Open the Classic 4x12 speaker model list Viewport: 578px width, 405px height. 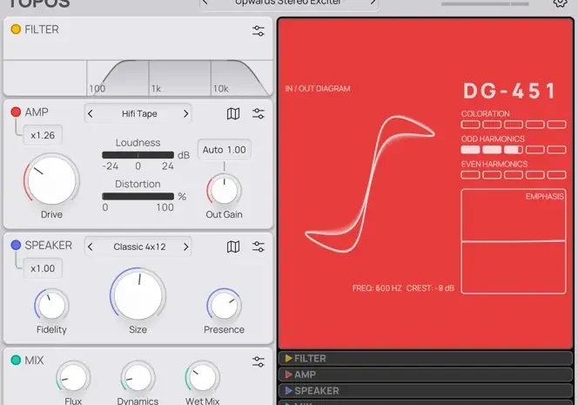coord(139,246)
